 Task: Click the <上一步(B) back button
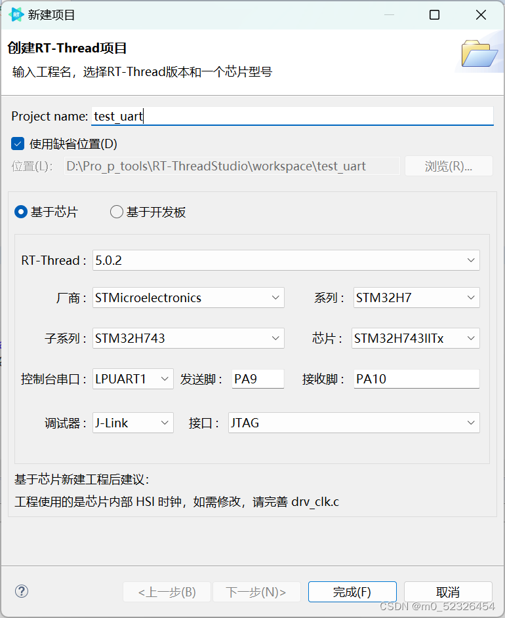pos(167,592)
